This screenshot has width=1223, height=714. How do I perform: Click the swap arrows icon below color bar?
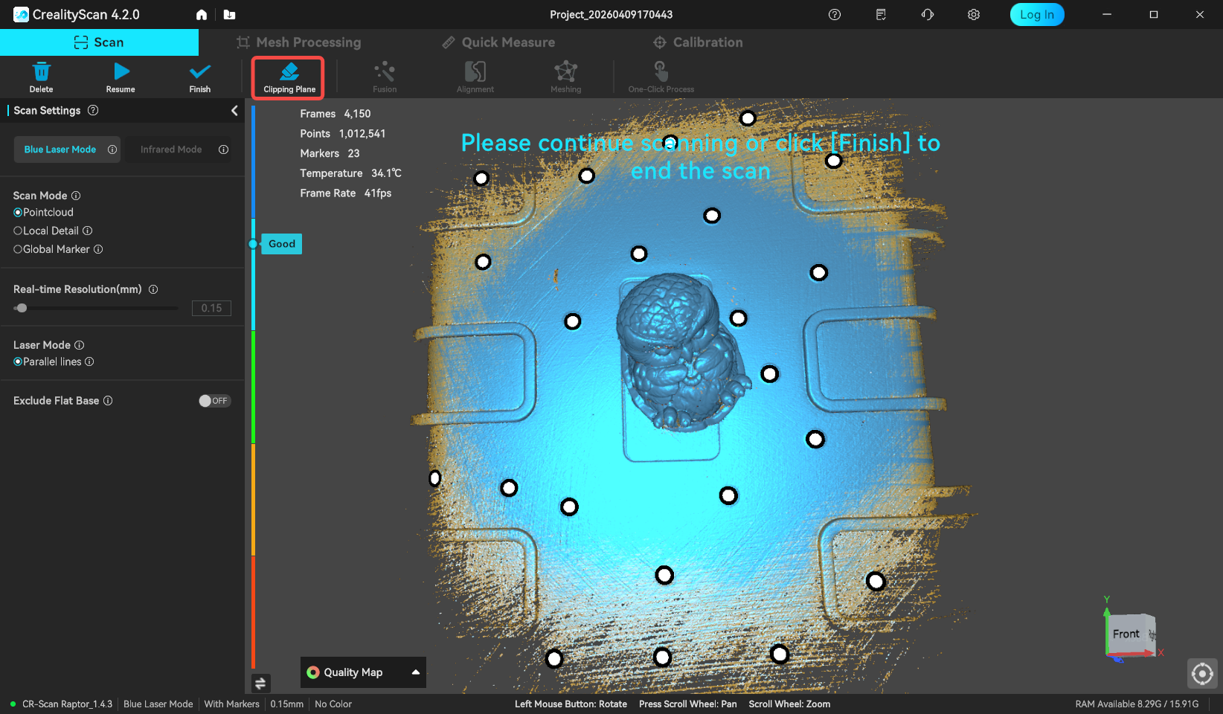pyautogui.click(x=260, y=683)
